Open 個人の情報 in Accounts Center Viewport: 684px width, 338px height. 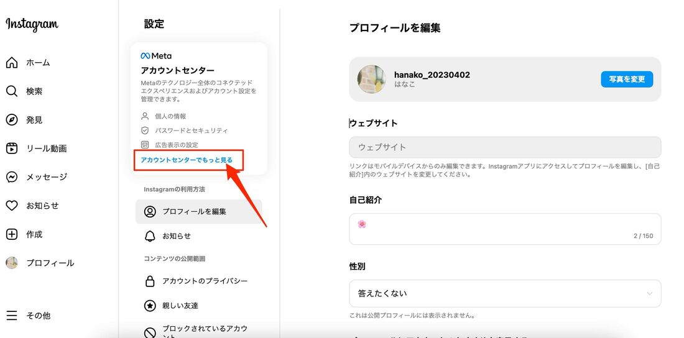coord(170,116)
